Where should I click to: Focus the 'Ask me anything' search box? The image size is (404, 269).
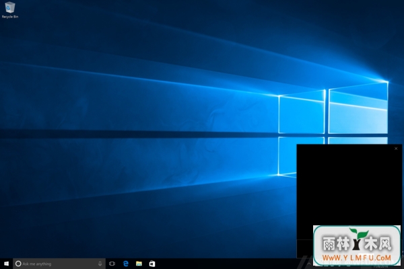pyautogui.click(x=59, y=264)
